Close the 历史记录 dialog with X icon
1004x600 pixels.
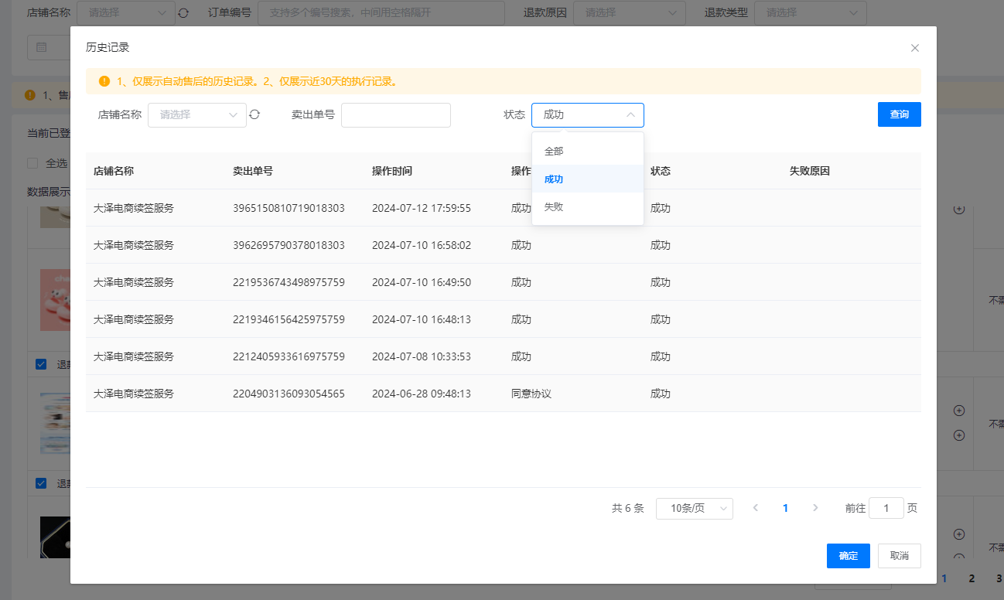pyautogui.click(x=915, y=48)
